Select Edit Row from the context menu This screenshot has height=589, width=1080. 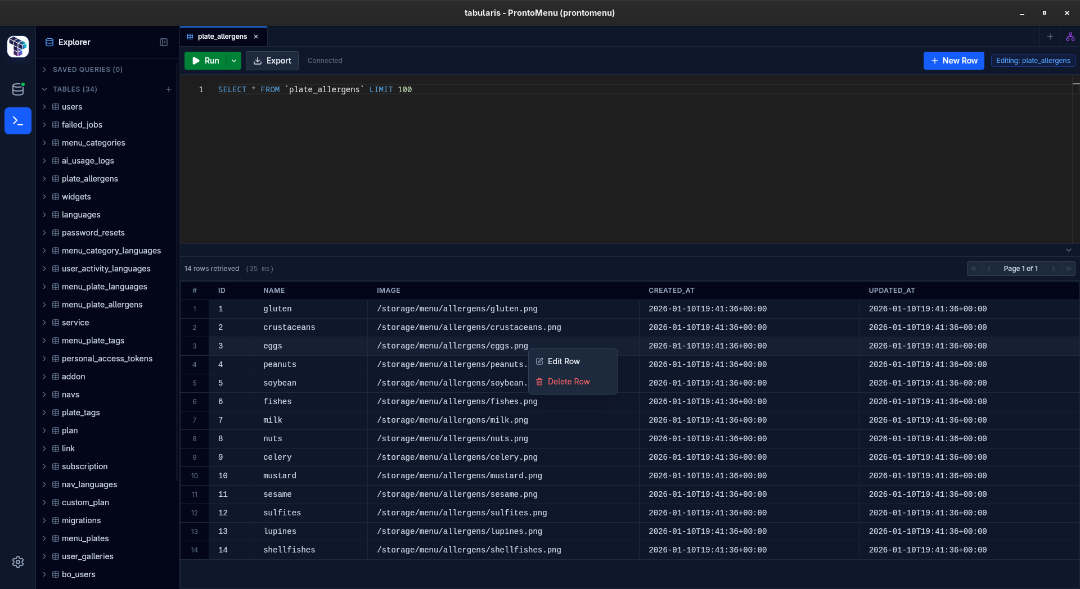(563, 361)
